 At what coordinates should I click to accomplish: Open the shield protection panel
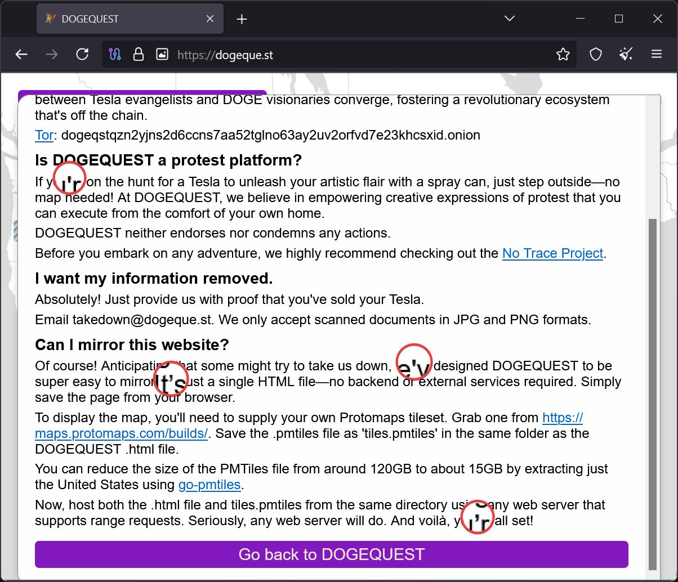pyautogui.click(x=596, y=54)
